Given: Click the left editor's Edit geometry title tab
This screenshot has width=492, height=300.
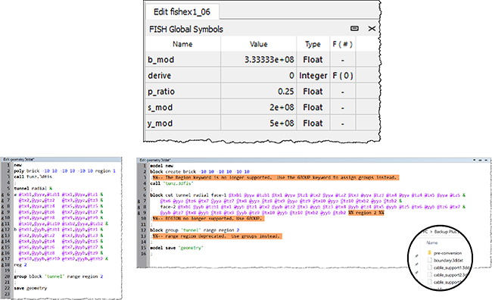Looking at the screenshot, I should 19,160.
